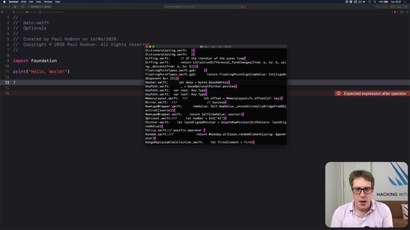
Task: Click the webcam video overlay thumbnail
Action: 366,195
